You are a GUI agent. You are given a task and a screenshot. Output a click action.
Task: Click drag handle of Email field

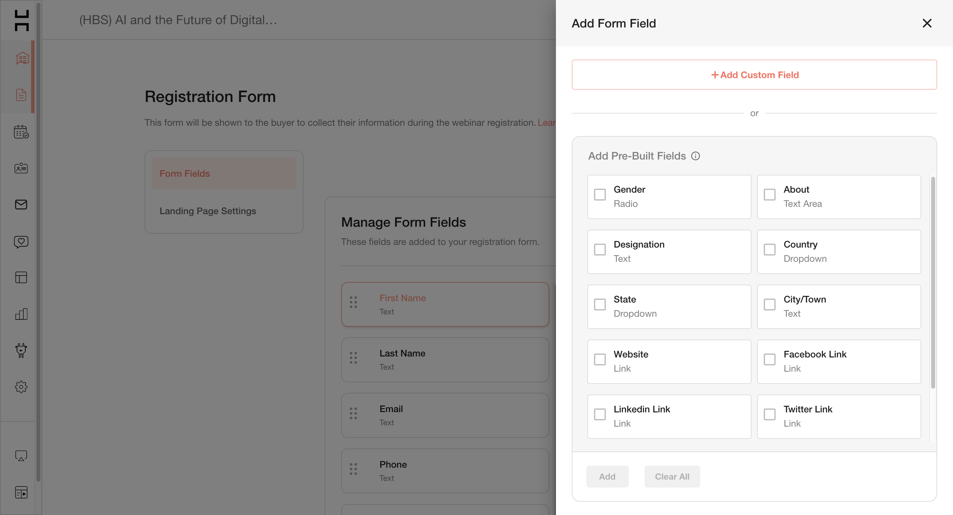pyautogui.click(x=353, y=413)
